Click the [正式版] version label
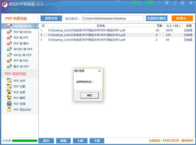 (14, 9)
